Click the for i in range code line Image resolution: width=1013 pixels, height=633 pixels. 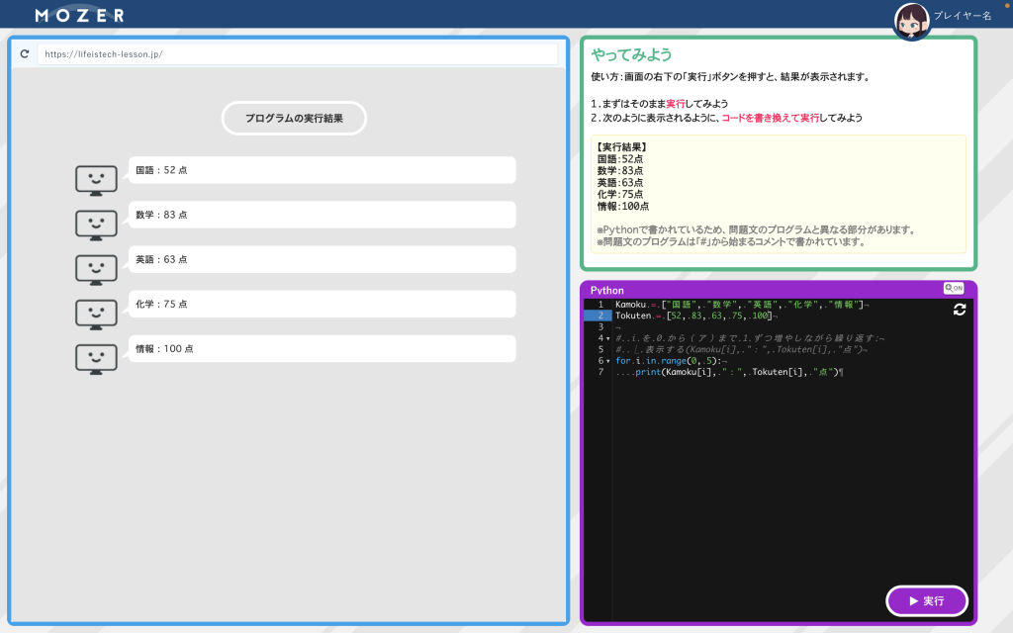(x=670, y=361)
